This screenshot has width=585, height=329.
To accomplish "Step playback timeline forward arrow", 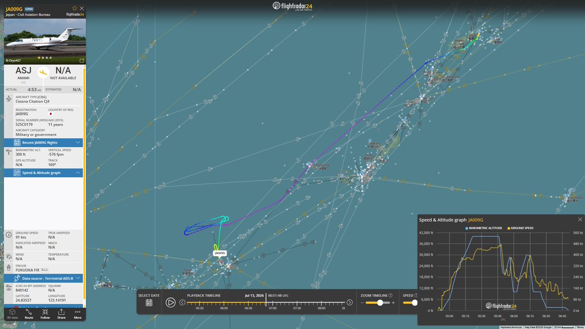I will click(350, 302).
